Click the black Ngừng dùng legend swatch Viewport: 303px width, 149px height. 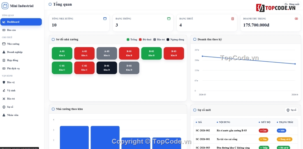coord(168,39)
